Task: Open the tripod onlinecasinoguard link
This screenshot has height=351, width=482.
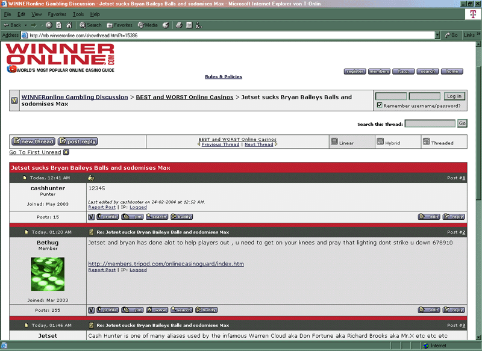Action: tap(166, 264)
